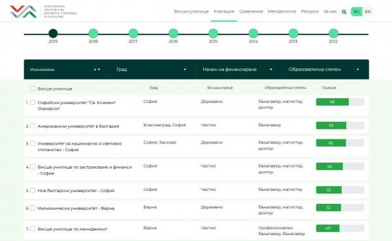392x241 pixels.
Task: Select year 2016 on timeline
Action: click(x=173, y=33)
